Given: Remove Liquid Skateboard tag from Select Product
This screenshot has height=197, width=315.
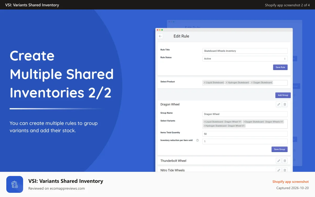Looking at the screenshot, I should tap(205, 82).
